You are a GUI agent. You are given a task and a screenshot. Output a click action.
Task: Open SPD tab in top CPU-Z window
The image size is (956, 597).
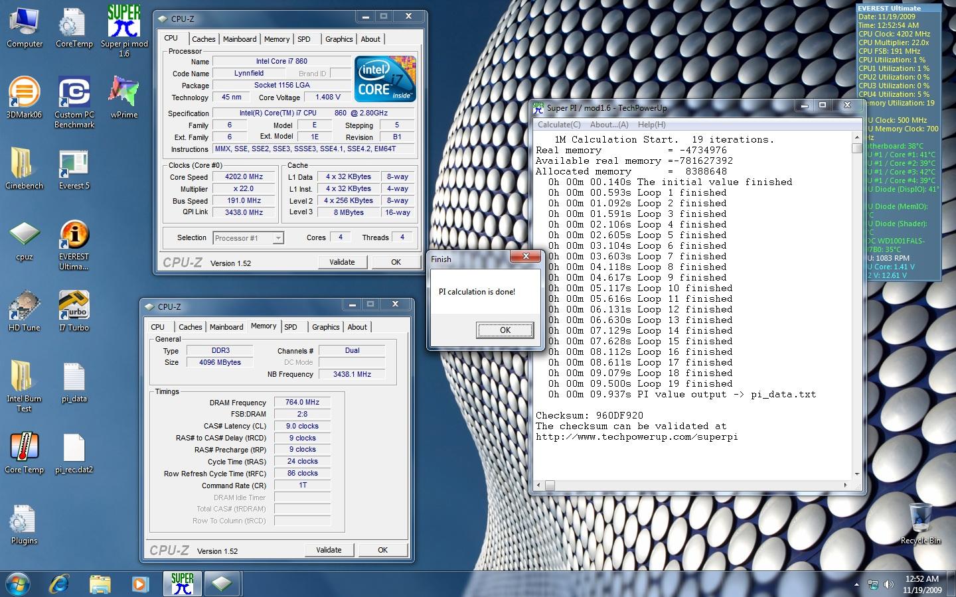pos(304,39)
